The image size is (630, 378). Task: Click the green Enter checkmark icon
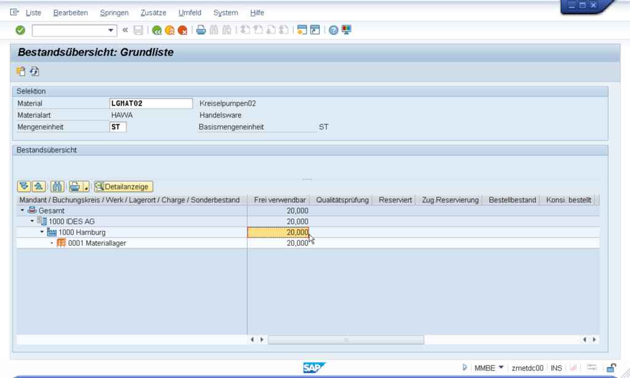point(20,30)
